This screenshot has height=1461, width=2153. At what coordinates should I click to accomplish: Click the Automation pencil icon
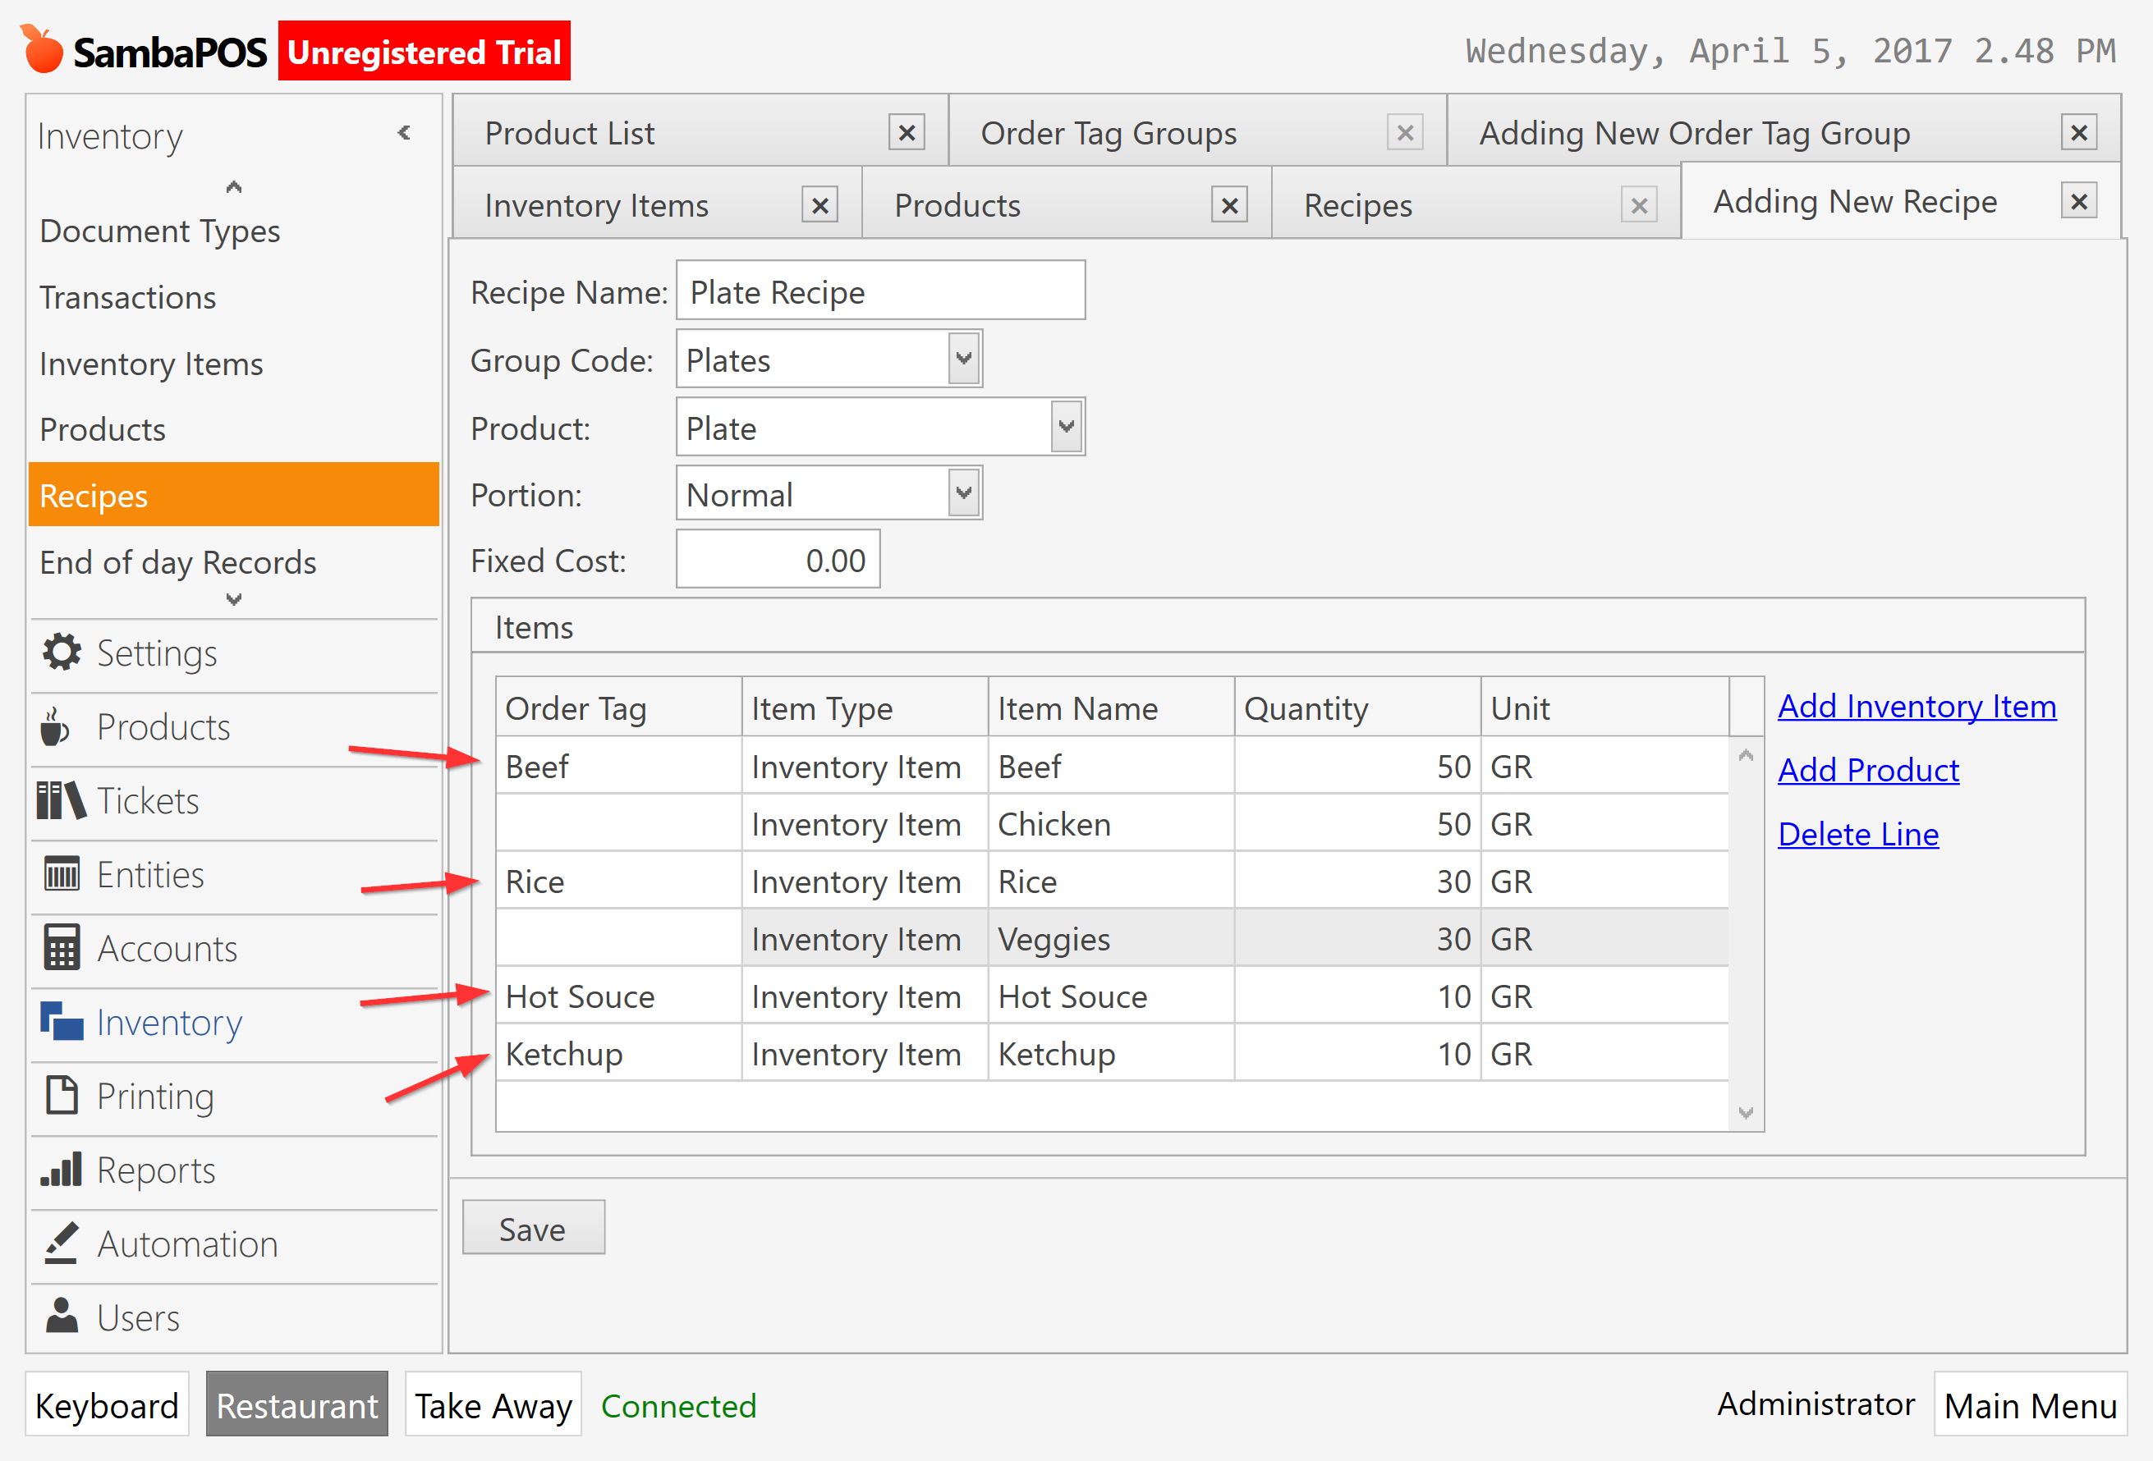click(x=62, y=1243)
